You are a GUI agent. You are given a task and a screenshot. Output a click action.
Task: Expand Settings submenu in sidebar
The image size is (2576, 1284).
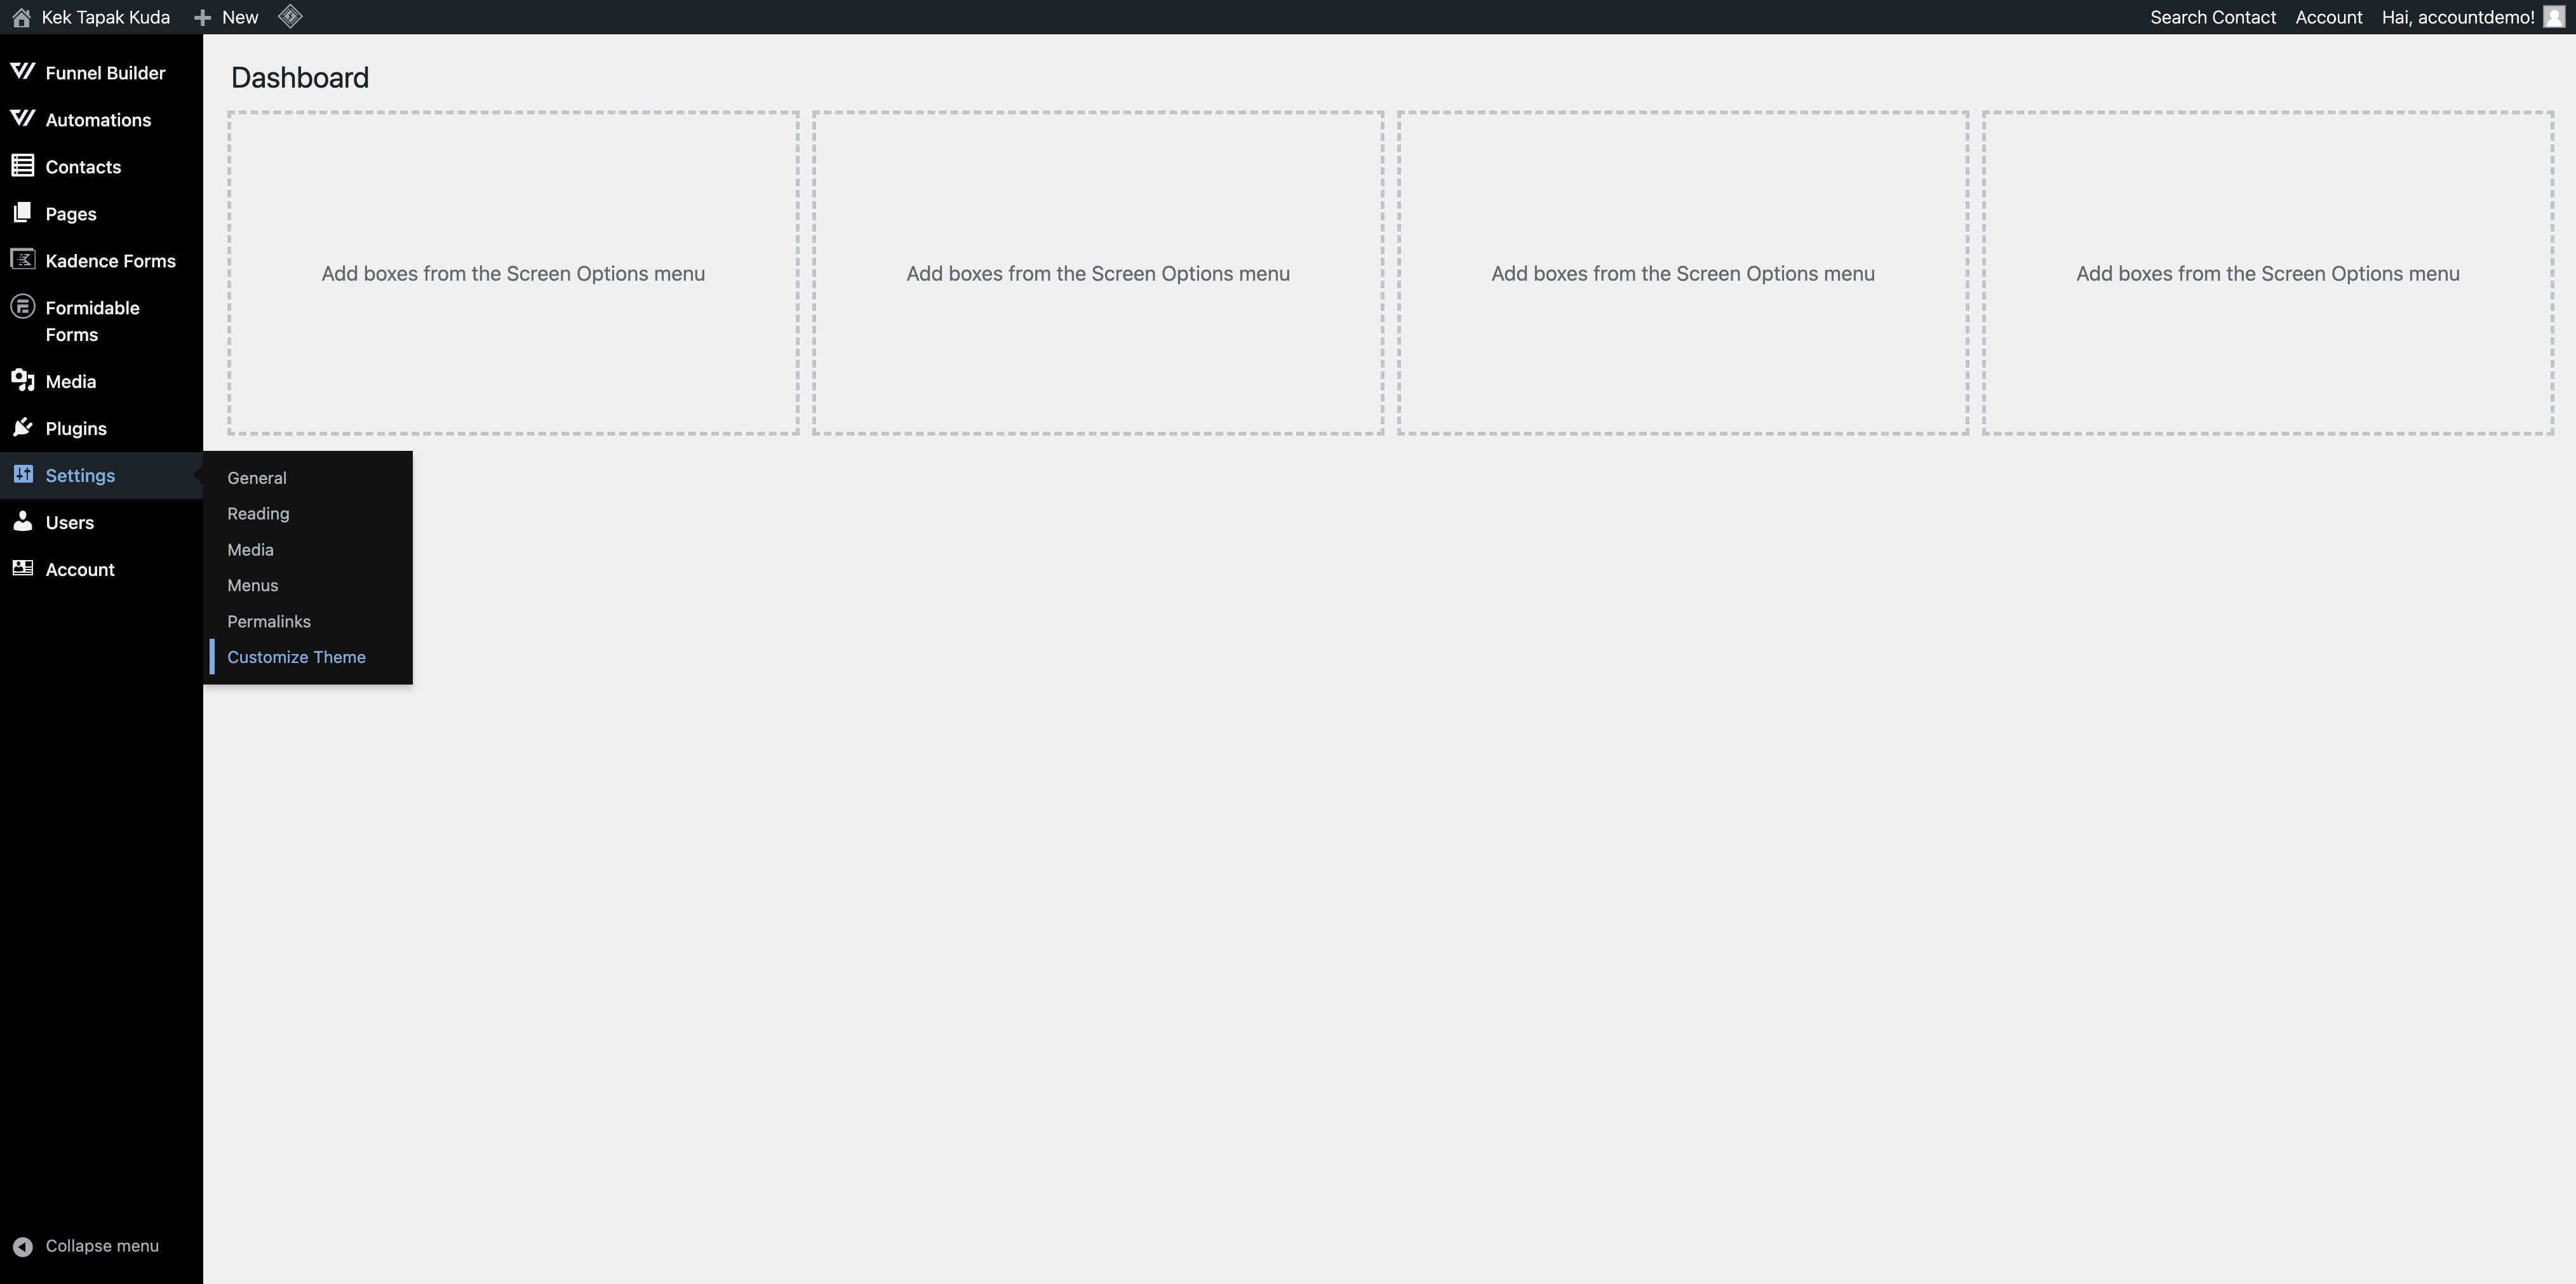(x=79, y=474)
